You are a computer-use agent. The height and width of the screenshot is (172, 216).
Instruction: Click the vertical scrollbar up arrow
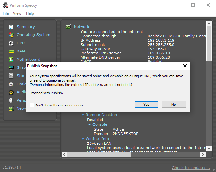(x=209, y=24)
